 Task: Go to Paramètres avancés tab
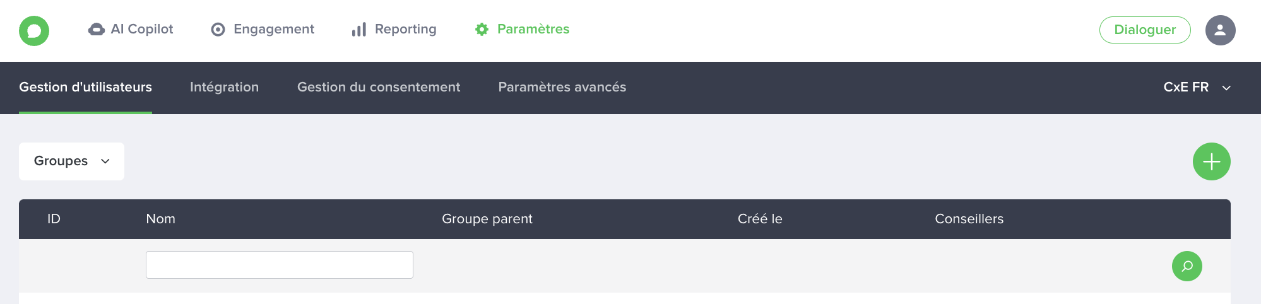click(562, 87)
